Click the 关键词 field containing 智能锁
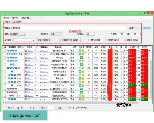This screenshot has width=154, height=123. [70, 28]
